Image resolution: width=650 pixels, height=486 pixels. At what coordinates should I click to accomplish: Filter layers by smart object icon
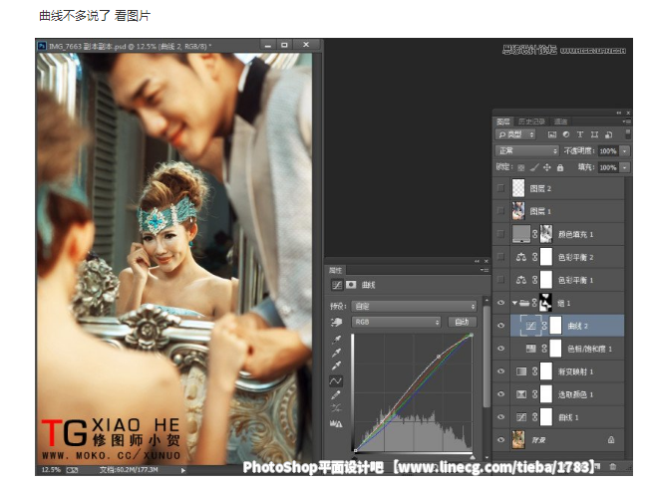click(608, 134)
